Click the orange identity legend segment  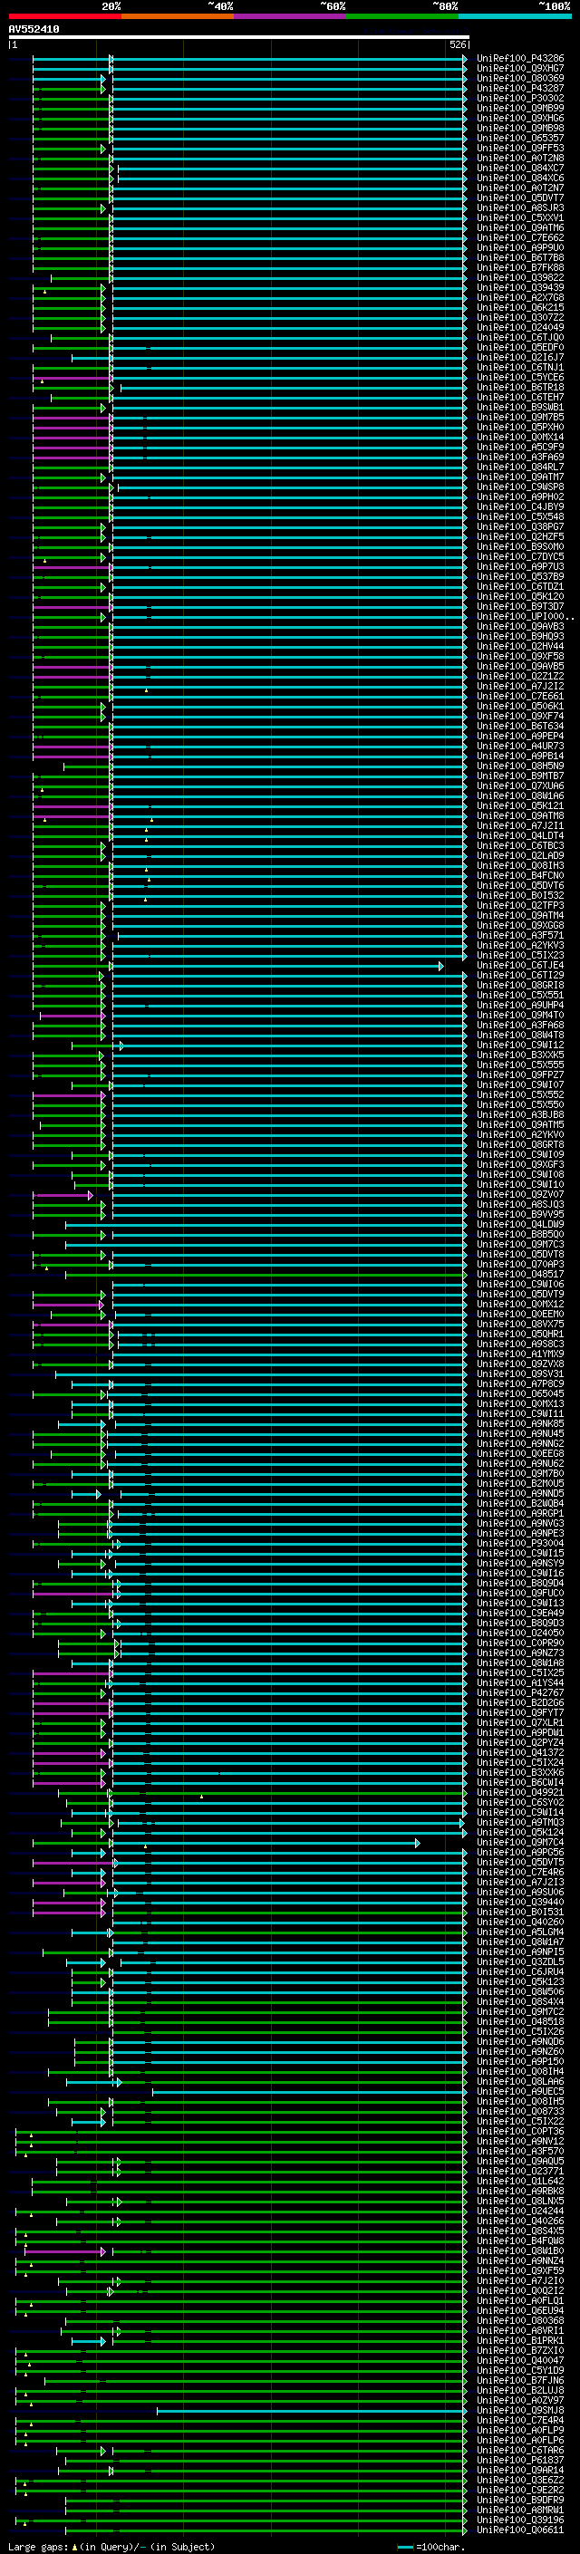coord(178,16)
